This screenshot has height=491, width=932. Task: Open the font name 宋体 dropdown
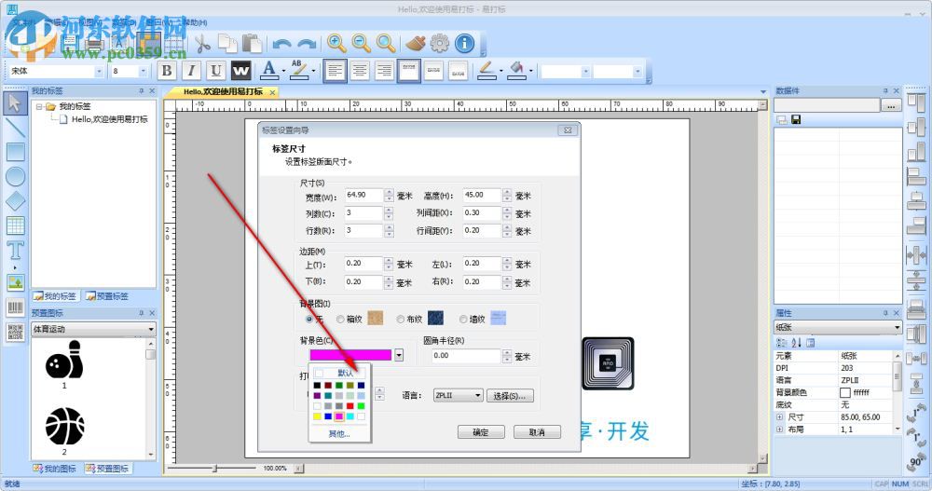point(99,71)
